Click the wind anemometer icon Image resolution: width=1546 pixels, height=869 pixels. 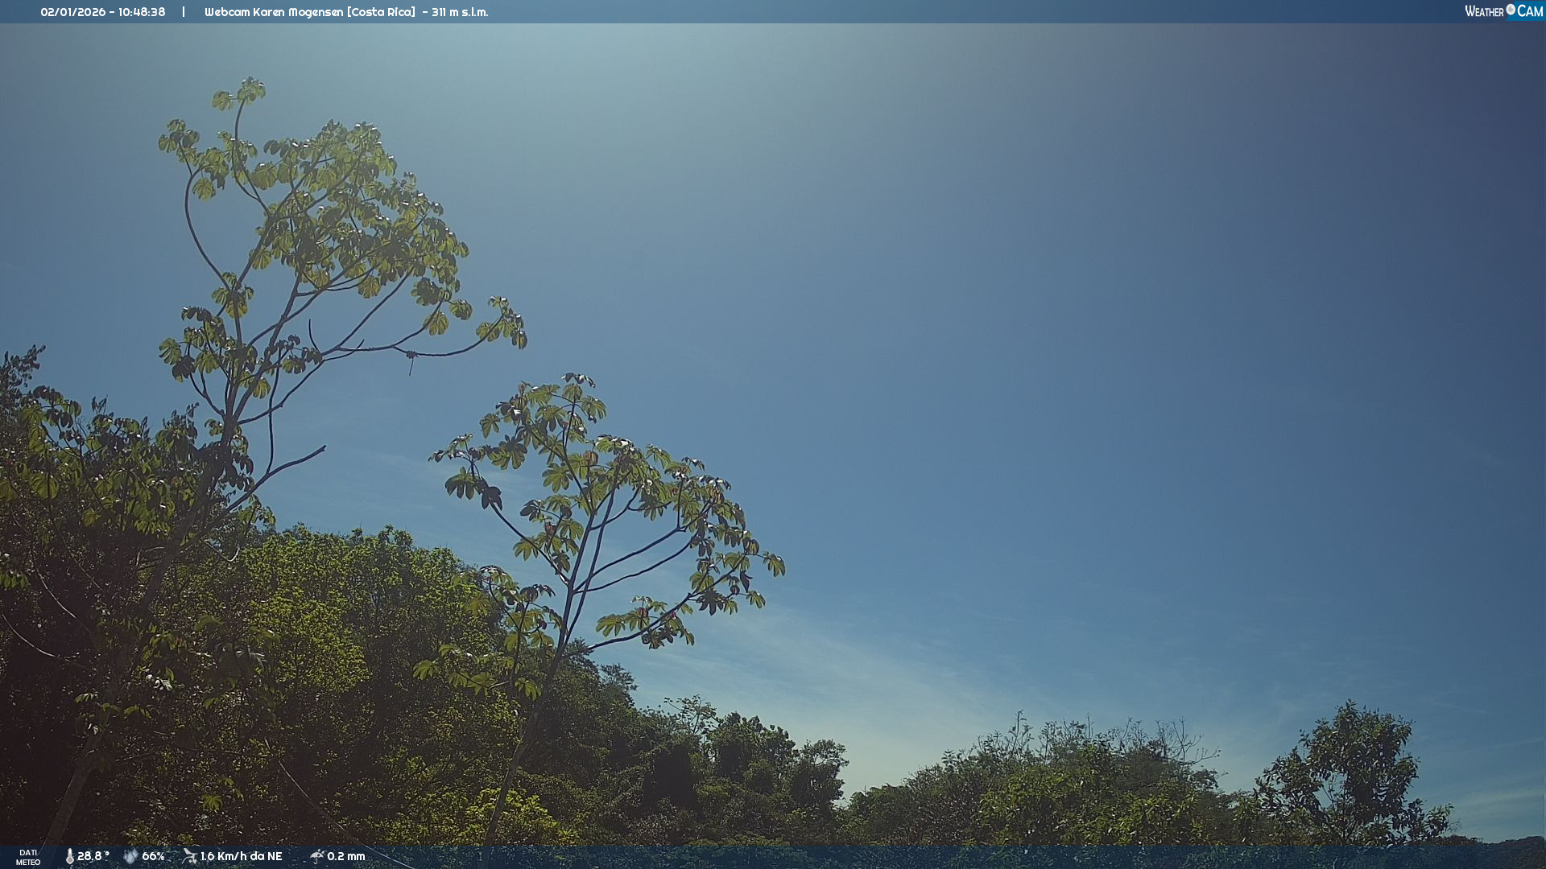[189, 856]
